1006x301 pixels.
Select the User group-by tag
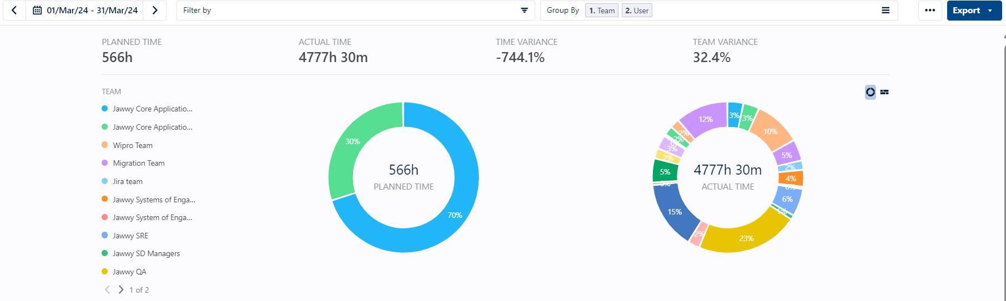coord(637,11)
